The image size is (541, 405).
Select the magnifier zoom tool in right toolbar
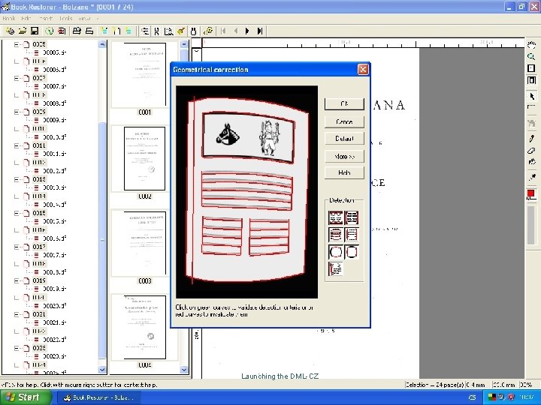(x=531, y=56)
